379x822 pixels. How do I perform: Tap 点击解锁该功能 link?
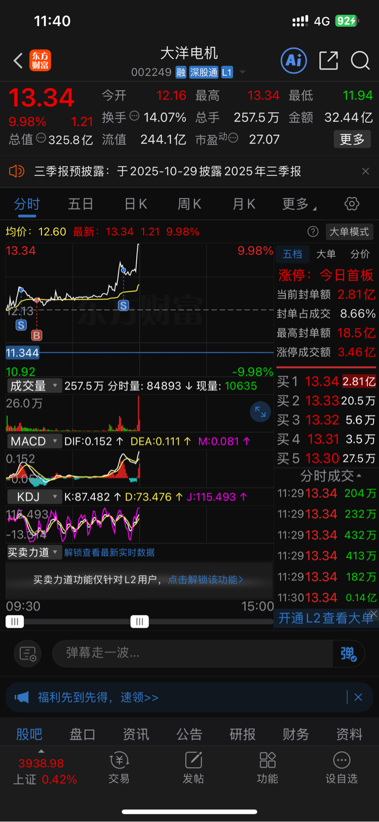(205, 579)
